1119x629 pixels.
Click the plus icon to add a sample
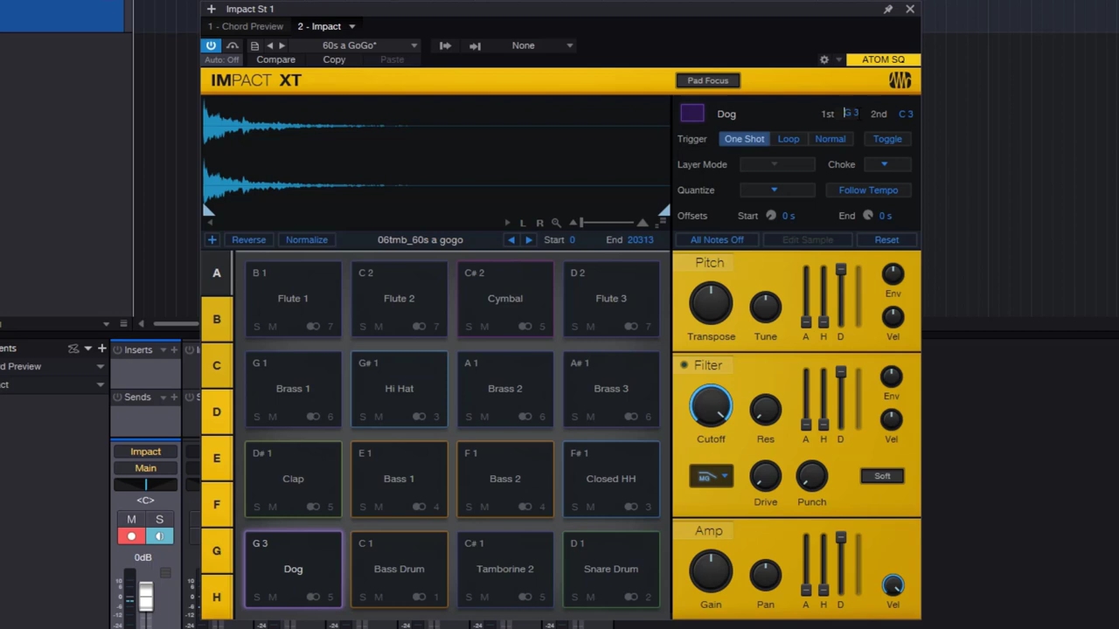212,239
